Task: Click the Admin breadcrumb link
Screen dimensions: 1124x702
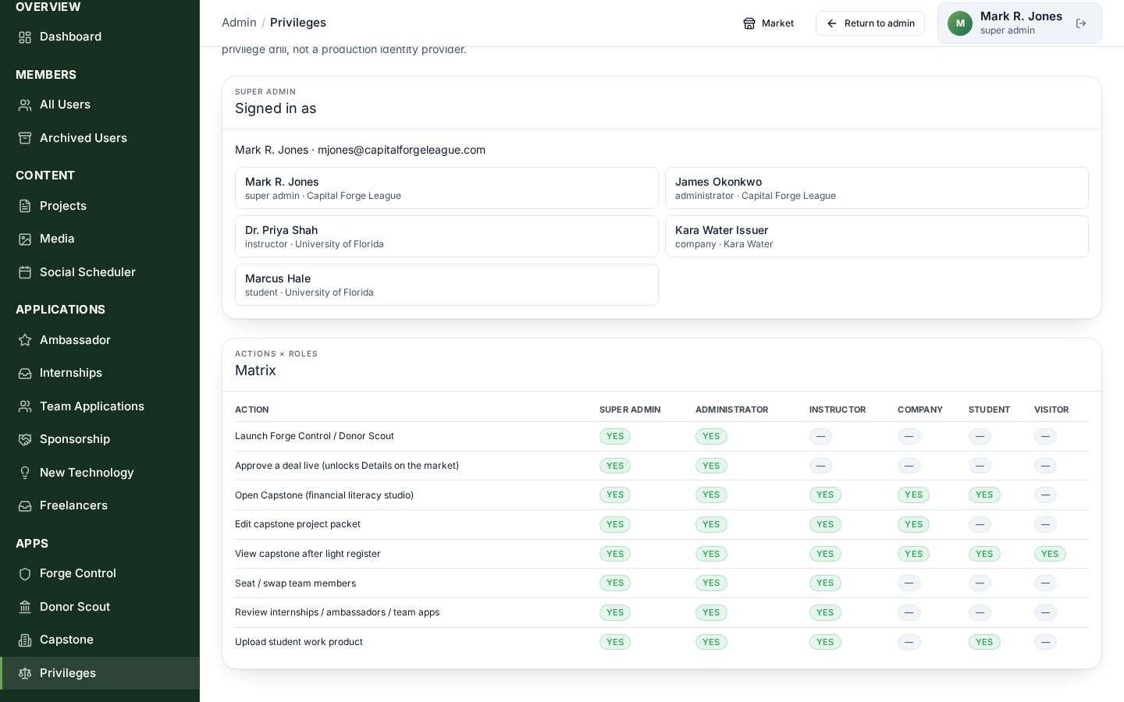Action: pyautogui.click(x=239, y=23)
